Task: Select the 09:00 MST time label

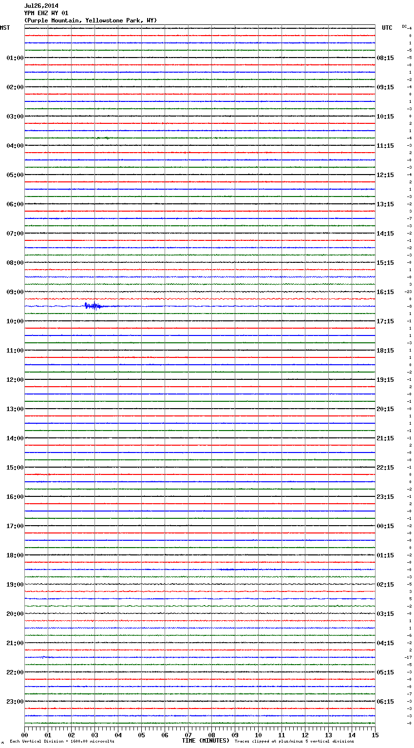Action: [15, 292]
